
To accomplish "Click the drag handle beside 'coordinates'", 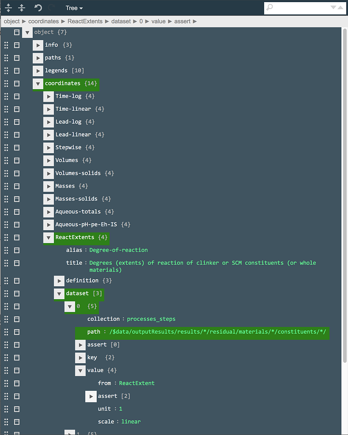I will (6, 84).
